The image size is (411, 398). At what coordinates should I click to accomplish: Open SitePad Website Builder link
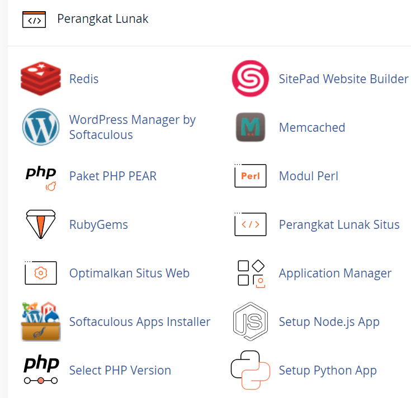tap(344, 79)
